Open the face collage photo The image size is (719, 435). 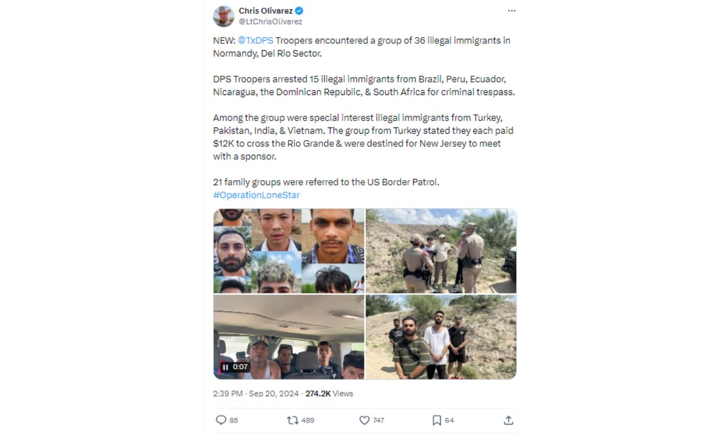pos(289,251)
